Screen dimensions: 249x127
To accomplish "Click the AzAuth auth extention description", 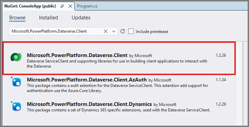I will [x=117, y=88].
